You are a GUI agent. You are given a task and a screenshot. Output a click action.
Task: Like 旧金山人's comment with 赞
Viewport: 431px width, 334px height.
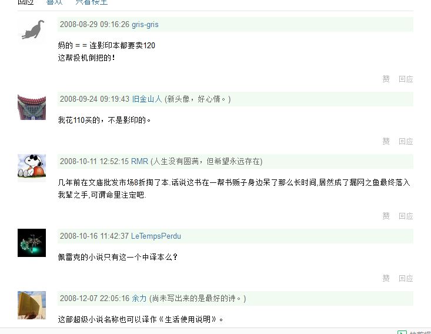(386, 141)
